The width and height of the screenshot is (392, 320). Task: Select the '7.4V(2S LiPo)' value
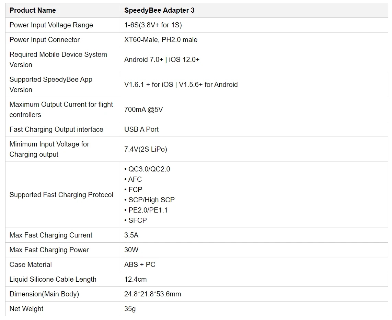146,149
